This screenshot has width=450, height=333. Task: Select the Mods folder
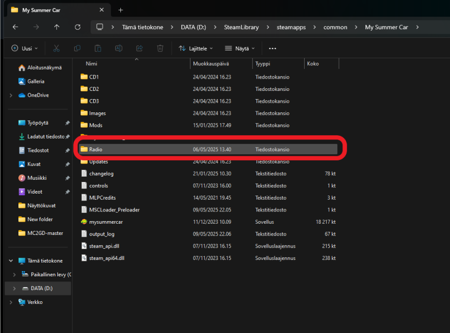coord(208,125)
